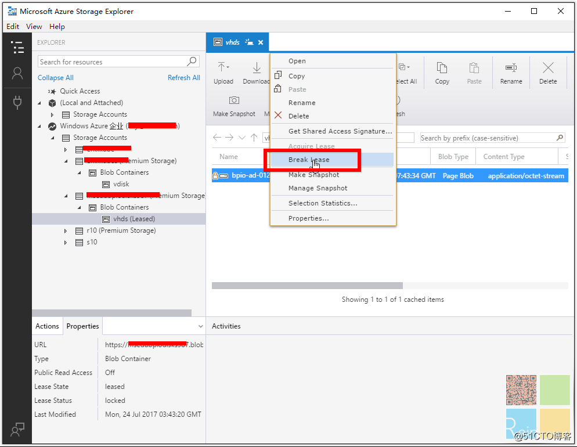Click the blob list horizontal scrollbar

307,286
